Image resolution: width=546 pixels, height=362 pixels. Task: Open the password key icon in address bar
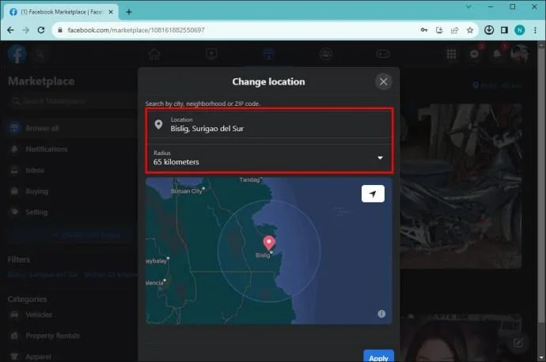[424, 30]
